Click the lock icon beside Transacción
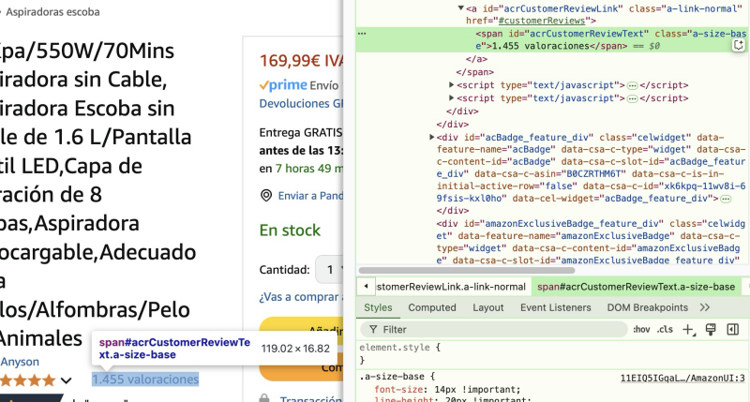This screenshot has width=750, height=402. click(x=264, y=398)
